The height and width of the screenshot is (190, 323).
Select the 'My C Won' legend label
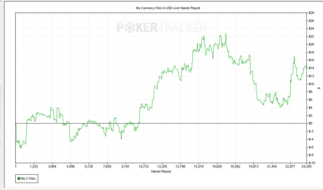[x=28, y=178]
